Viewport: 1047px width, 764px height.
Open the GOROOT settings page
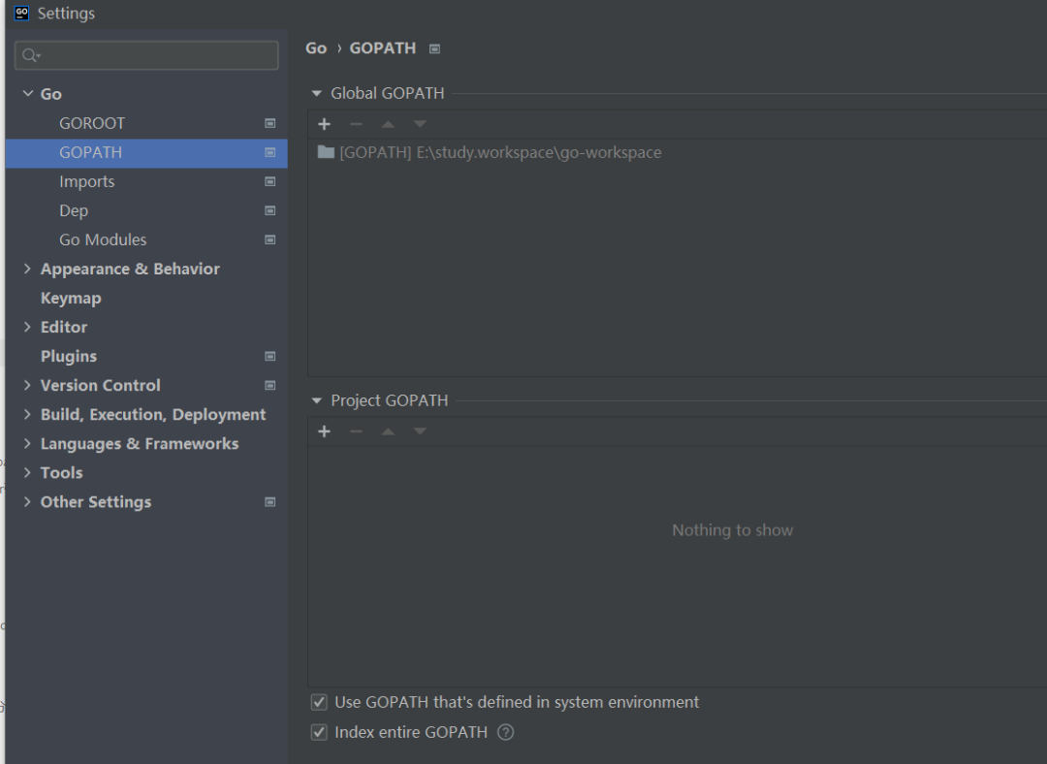(92, 123)
